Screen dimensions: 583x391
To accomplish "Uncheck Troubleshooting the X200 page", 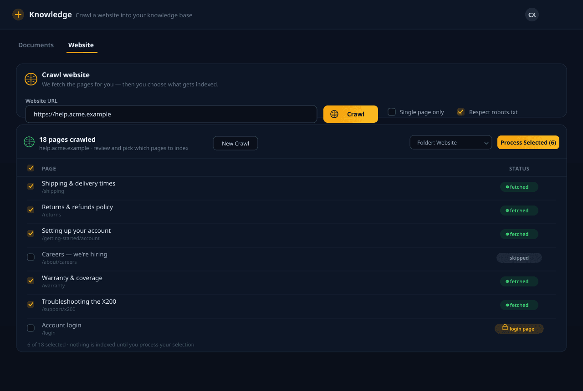I will (31, 304).
